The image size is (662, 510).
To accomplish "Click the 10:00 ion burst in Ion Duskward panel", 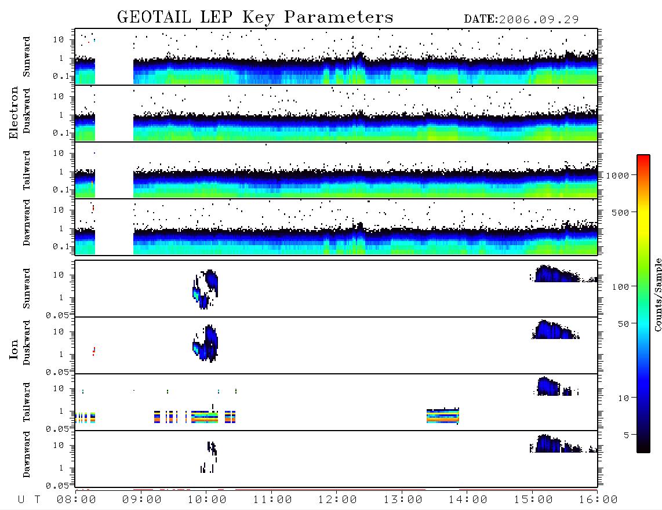I will point(205,343).
